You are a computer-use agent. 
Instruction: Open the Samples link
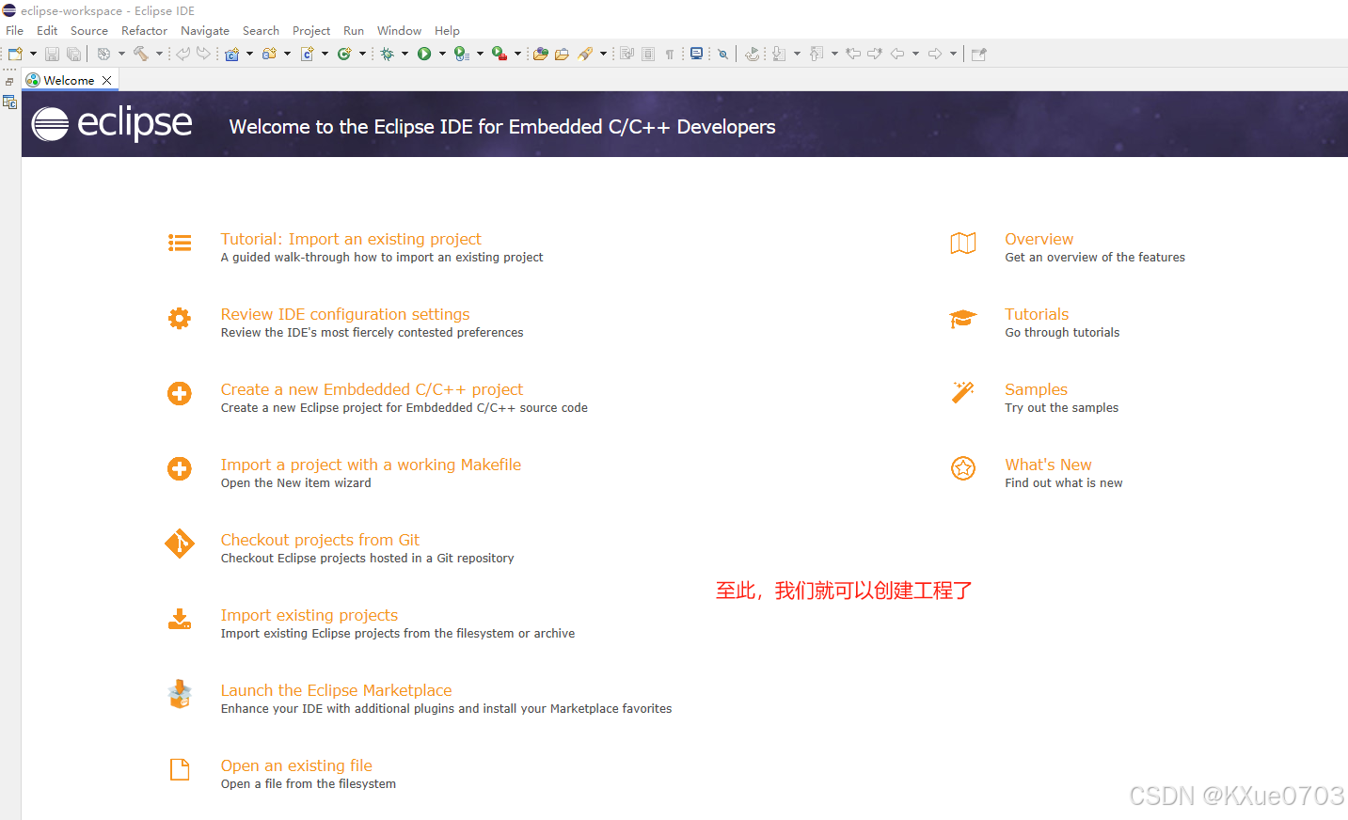[1036, 389]
